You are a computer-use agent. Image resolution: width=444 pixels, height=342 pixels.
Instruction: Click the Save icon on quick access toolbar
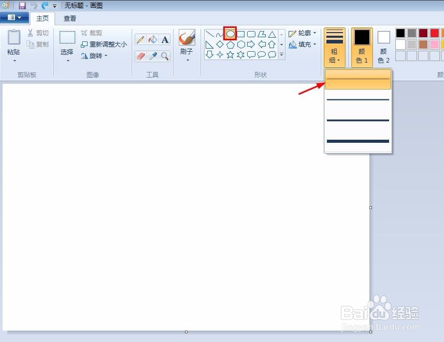click(x=22, y=5)
